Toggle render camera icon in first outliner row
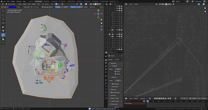The height and width of the screenshot is (110, 208). (x=121, y=6)
